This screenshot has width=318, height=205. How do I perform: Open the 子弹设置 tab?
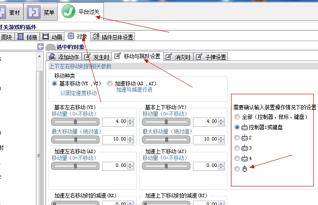click(211, 57)
